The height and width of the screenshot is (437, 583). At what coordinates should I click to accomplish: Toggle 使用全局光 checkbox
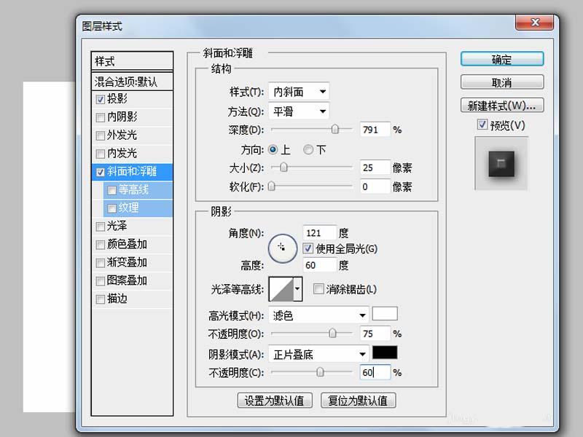click(308, 248)
